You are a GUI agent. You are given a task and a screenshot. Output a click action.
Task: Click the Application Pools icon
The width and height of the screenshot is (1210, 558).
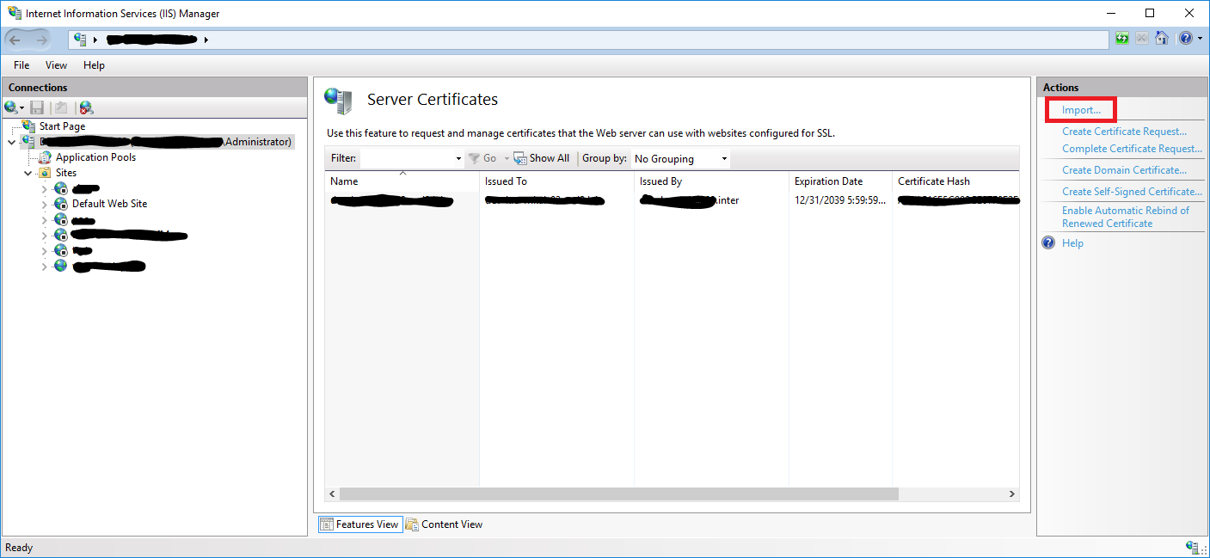click(x=45, y=157)
